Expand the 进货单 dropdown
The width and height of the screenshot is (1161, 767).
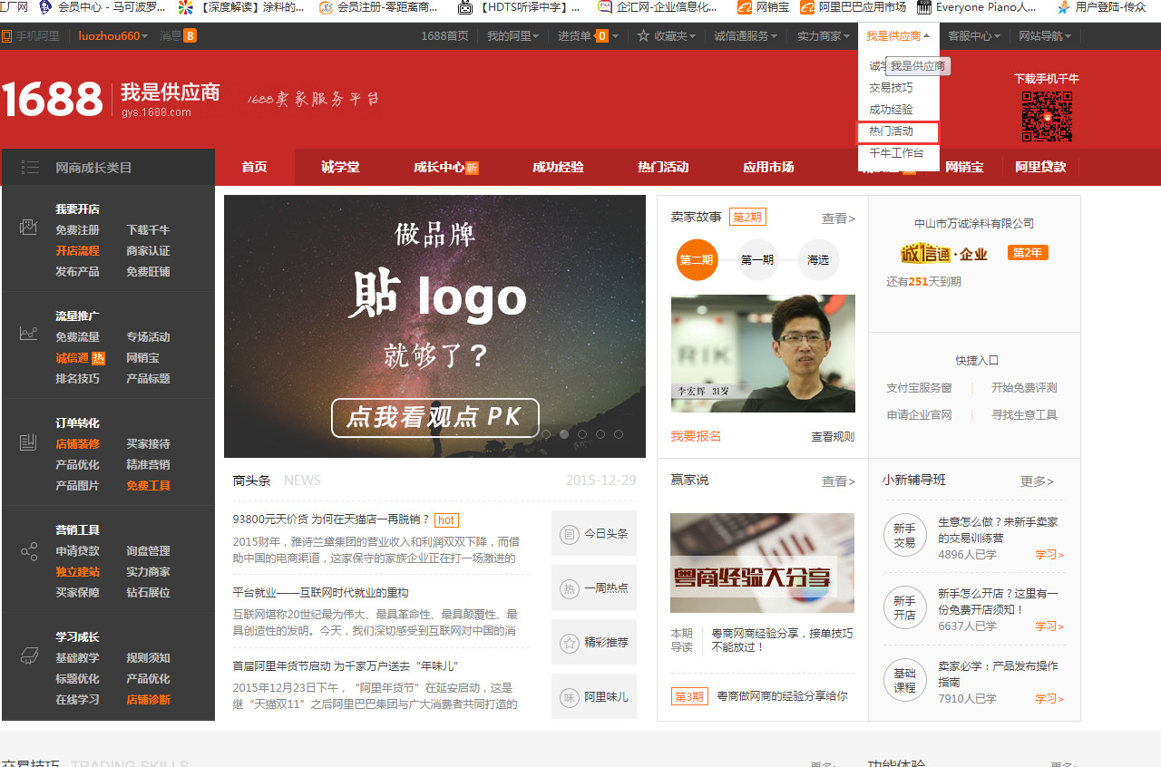coord(589,36)
